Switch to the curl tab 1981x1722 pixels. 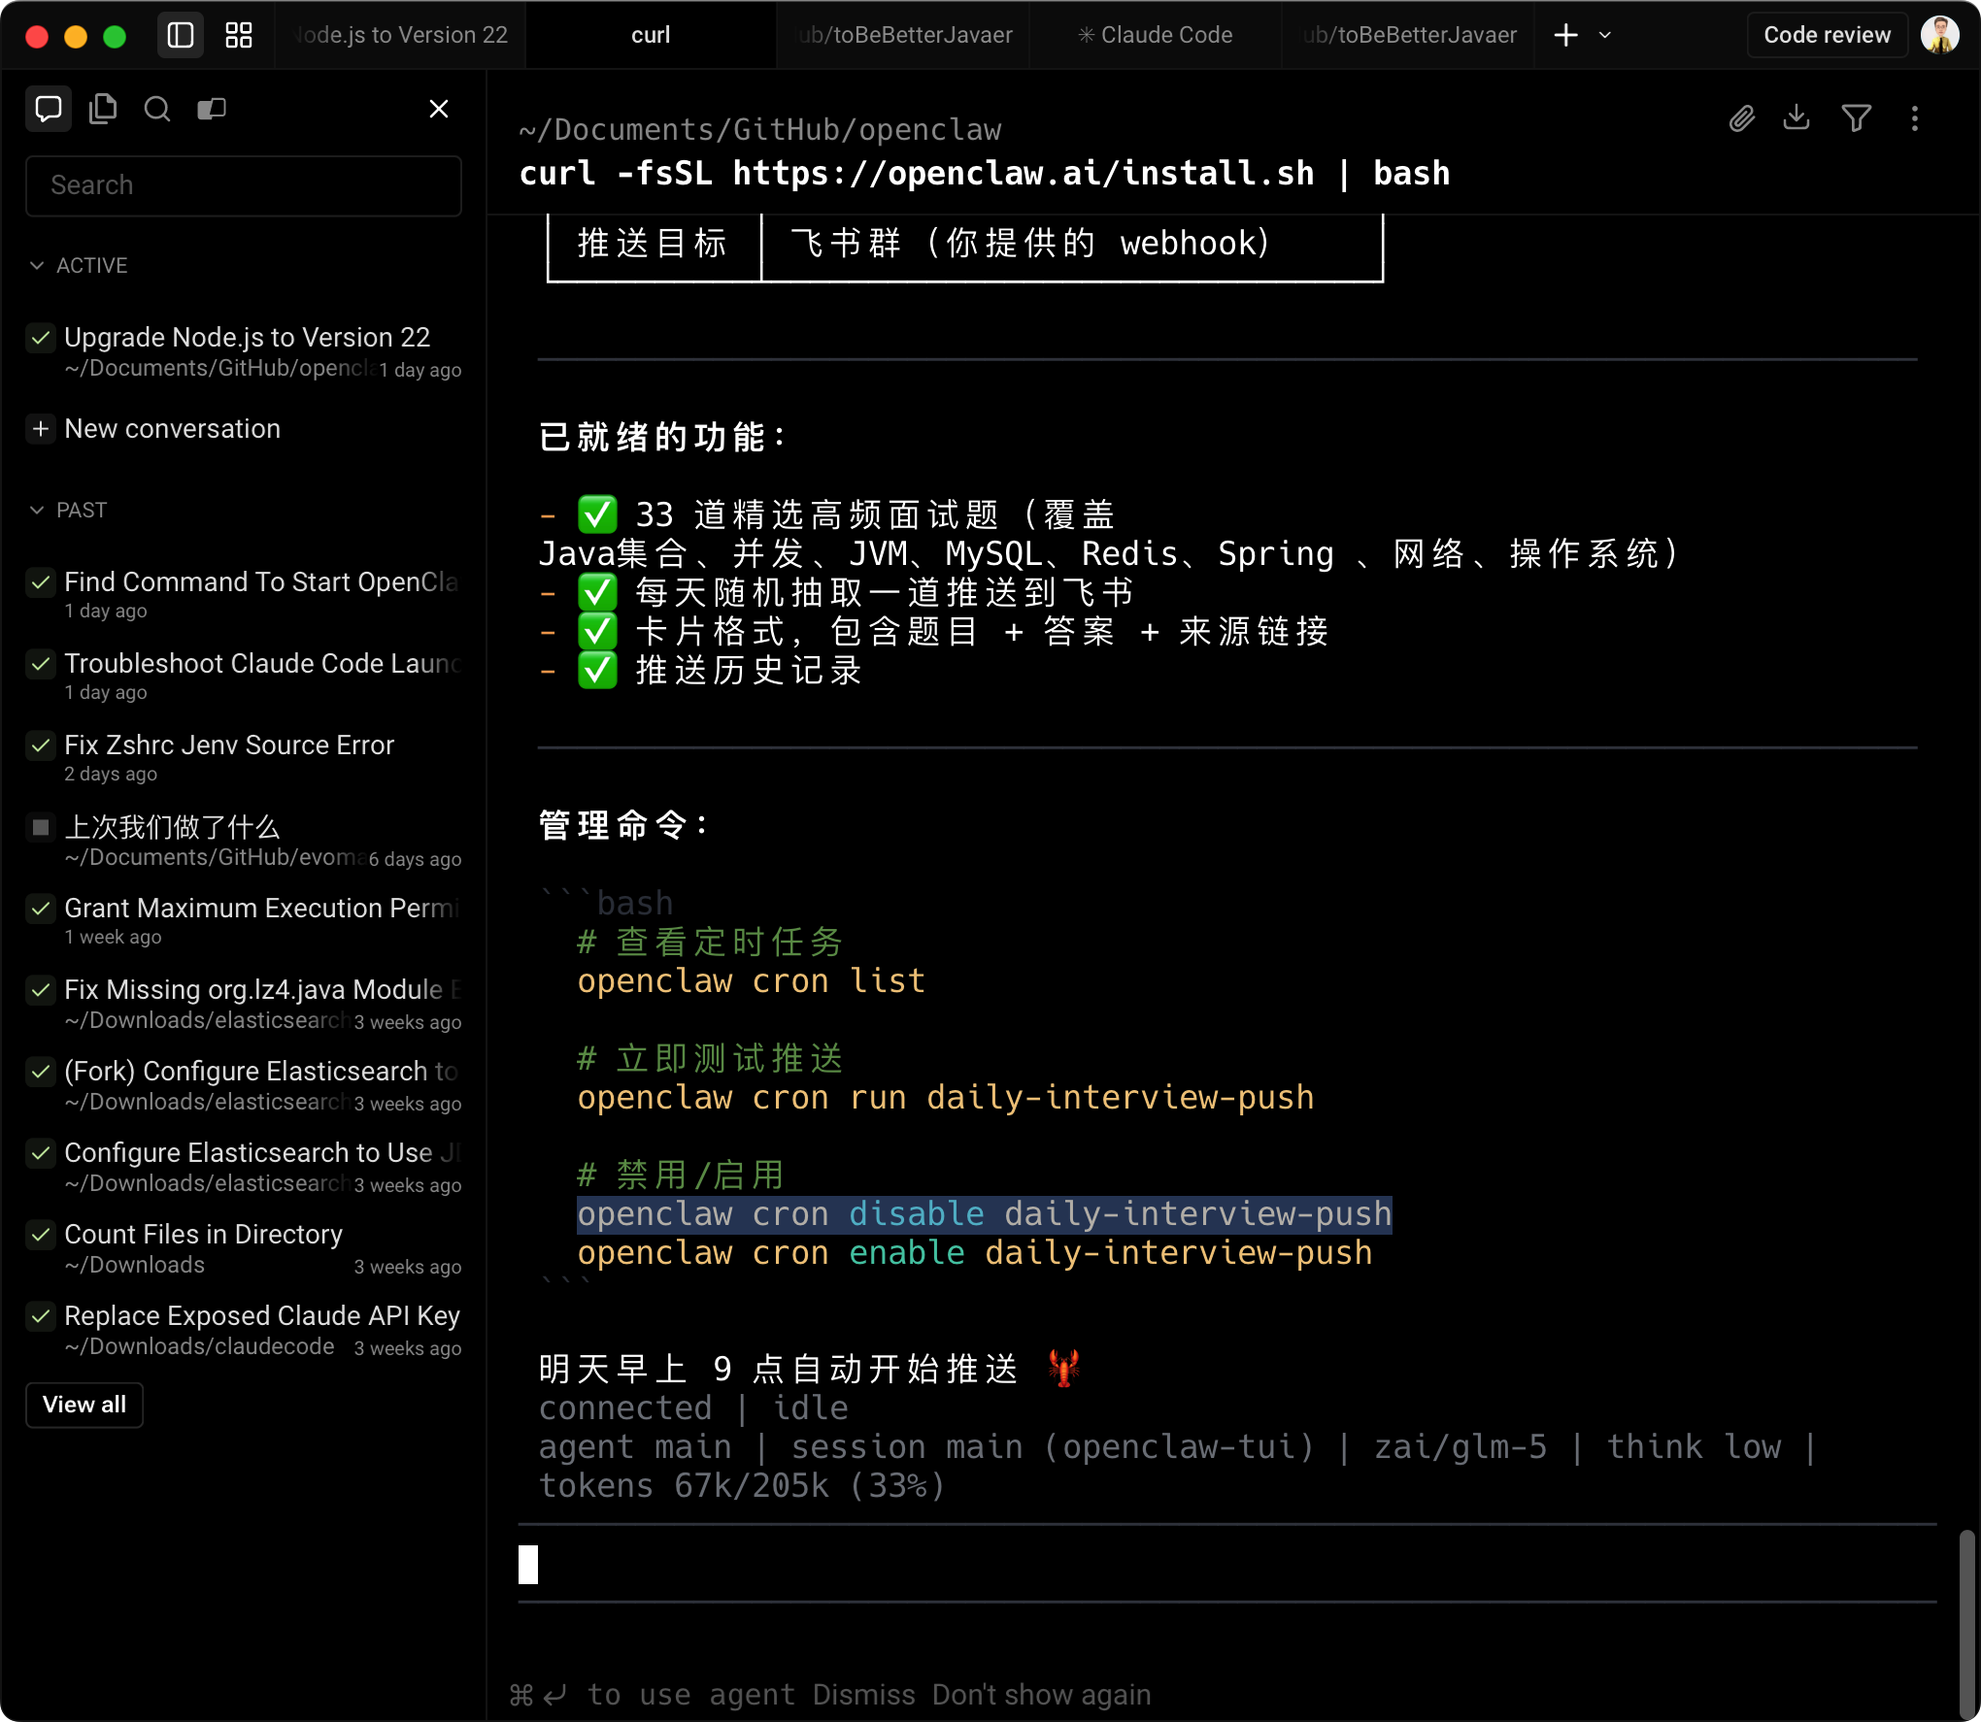pyautogui.click(x=651, y=36)
